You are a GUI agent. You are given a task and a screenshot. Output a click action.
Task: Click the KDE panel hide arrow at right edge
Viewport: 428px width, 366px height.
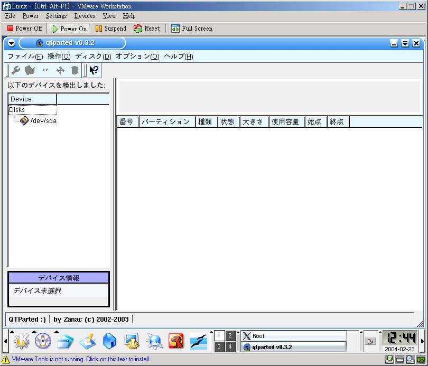point(423,341)
